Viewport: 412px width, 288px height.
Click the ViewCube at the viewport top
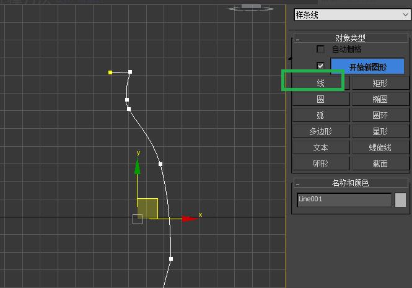(251, 7)
